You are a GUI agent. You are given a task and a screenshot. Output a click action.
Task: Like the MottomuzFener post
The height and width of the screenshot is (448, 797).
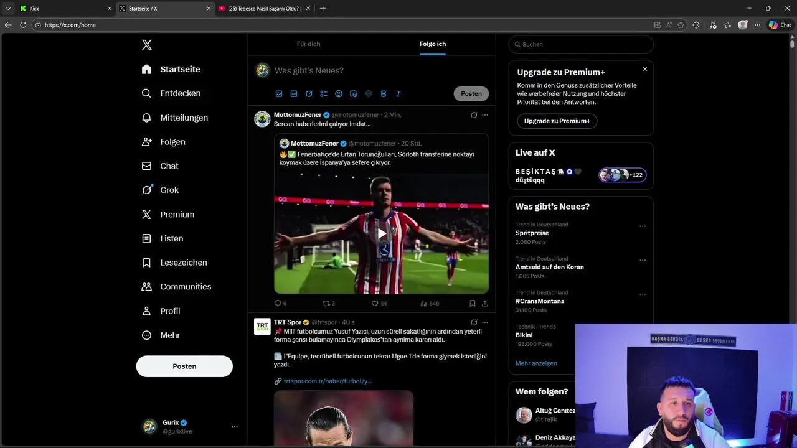click(x=379, y=304)
